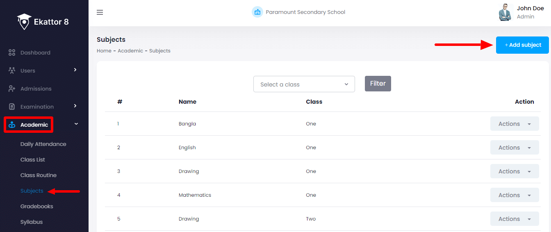Click the Users group icon

click(x=12, y=71)
